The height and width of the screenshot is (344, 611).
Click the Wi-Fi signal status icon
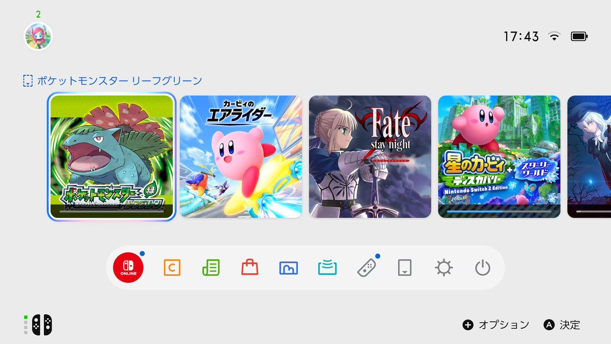(554, 36)
